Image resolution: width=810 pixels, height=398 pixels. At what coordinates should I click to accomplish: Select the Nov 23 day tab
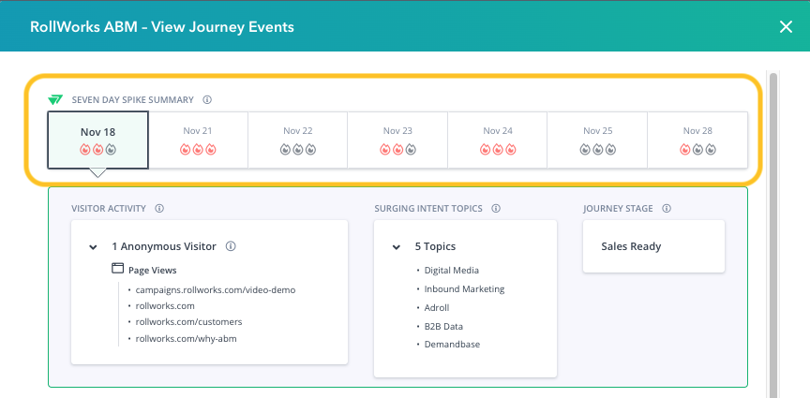[397, 140]
